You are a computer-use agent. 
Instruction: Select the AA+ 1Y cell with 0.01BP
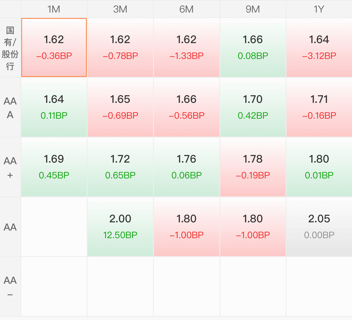pos(319,167)
